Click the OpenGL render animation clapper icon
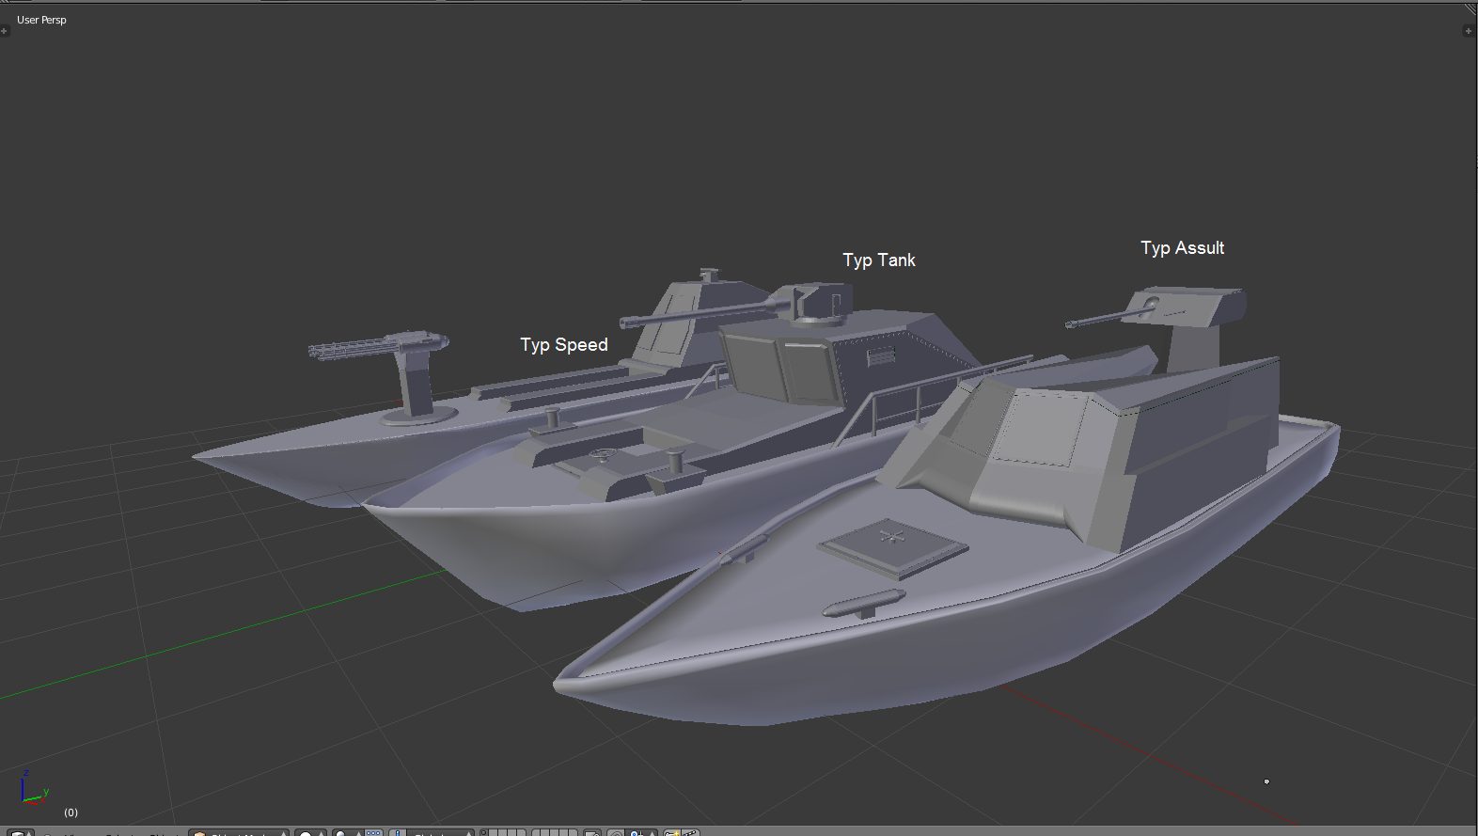 (x=691, y=833)
